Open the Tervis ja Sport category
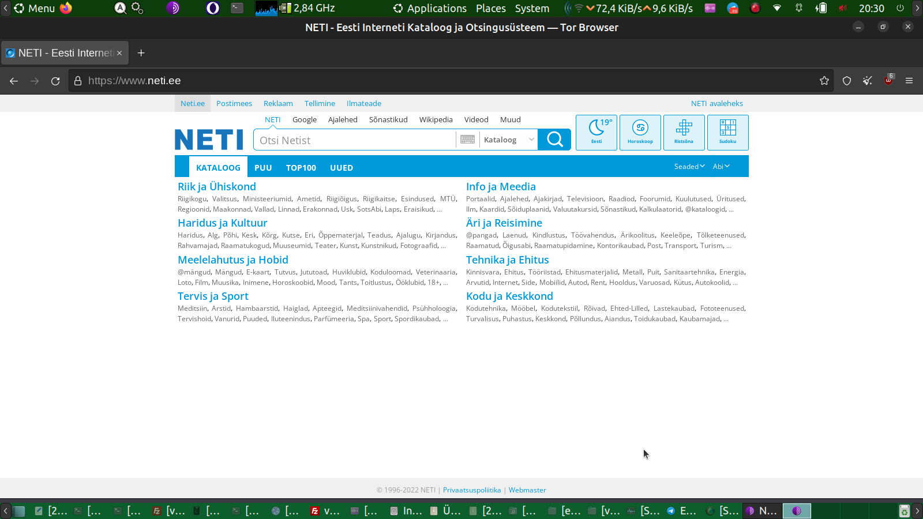This screenshot has width=923, height=519. click(x=213, y=296)
